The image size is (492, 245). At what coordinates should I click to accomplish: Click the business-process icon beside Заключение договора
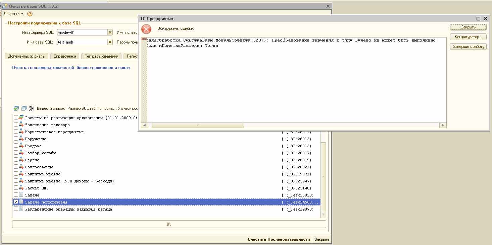21,125
